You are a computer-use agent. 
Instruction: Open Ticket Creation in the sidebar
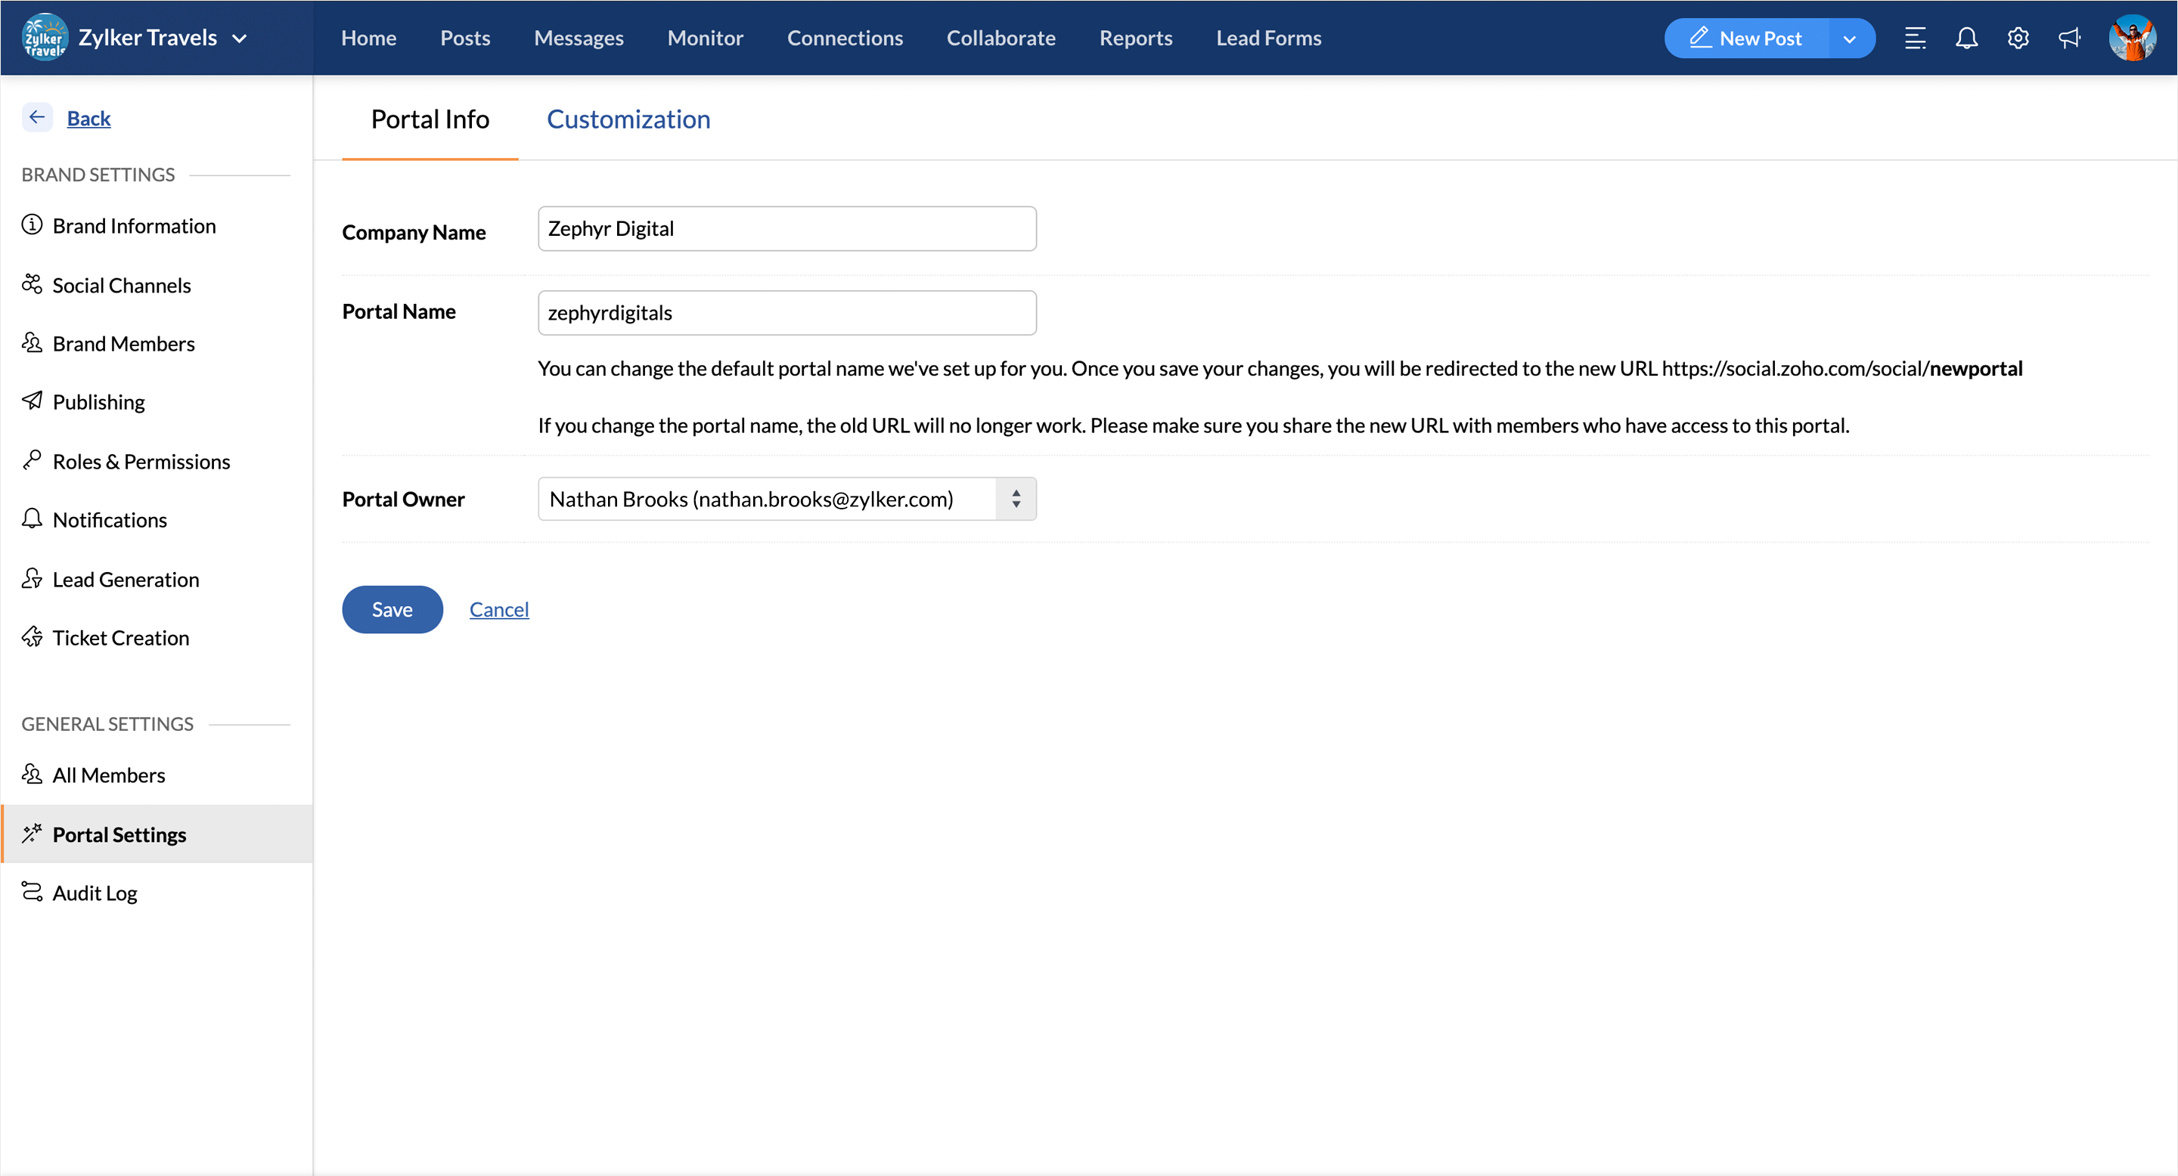(120, 638)
